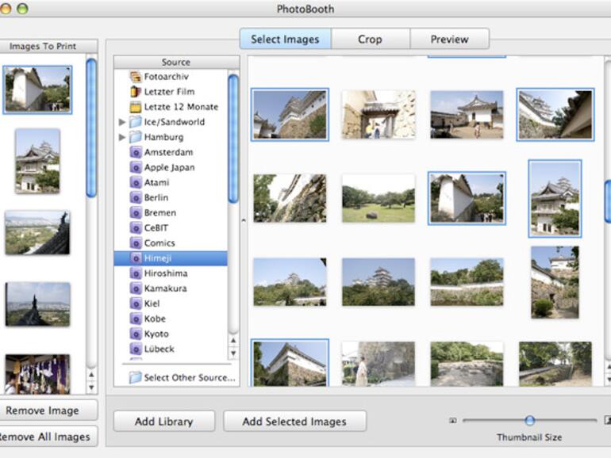Click the Select Other Source folder icon
The image size is (611, 458).
(135, 378)
